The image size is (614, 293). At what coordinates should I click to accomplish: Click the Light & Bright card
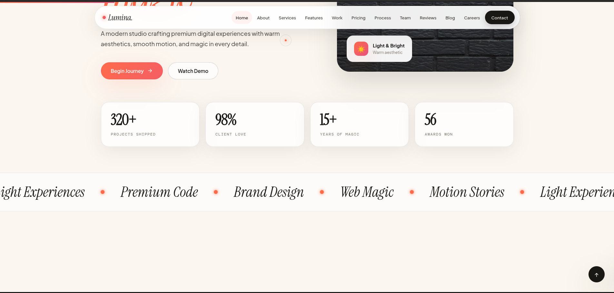pos(379,49)
